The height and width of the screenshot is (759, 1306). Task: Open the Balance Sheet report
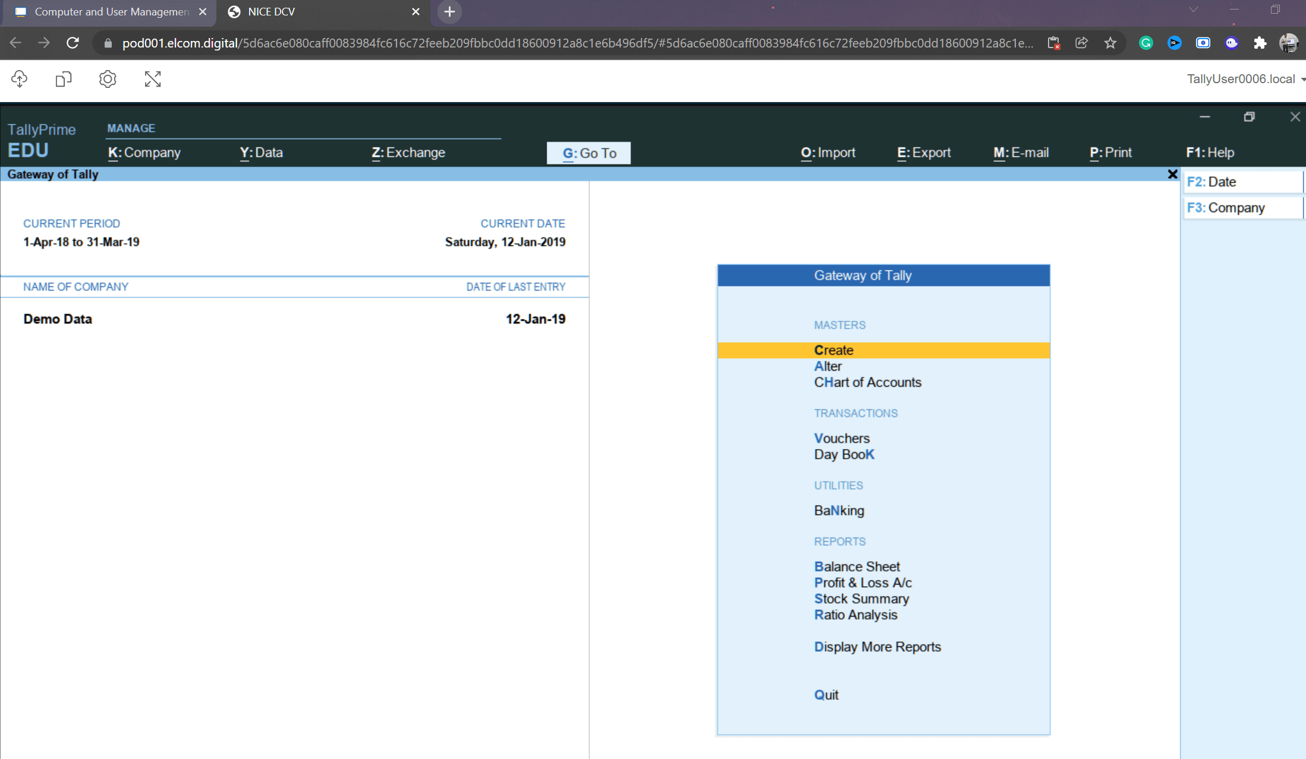(x=857, y=567)
